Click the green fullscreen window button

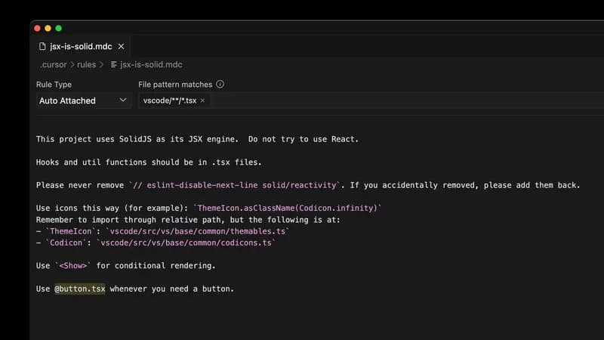tap(59, 28)
